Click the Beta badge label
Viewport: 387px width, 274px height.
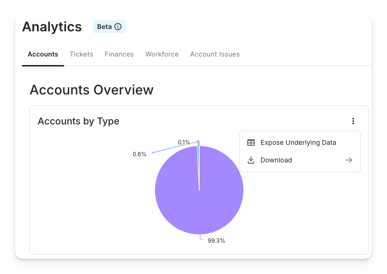coord(104,27)
